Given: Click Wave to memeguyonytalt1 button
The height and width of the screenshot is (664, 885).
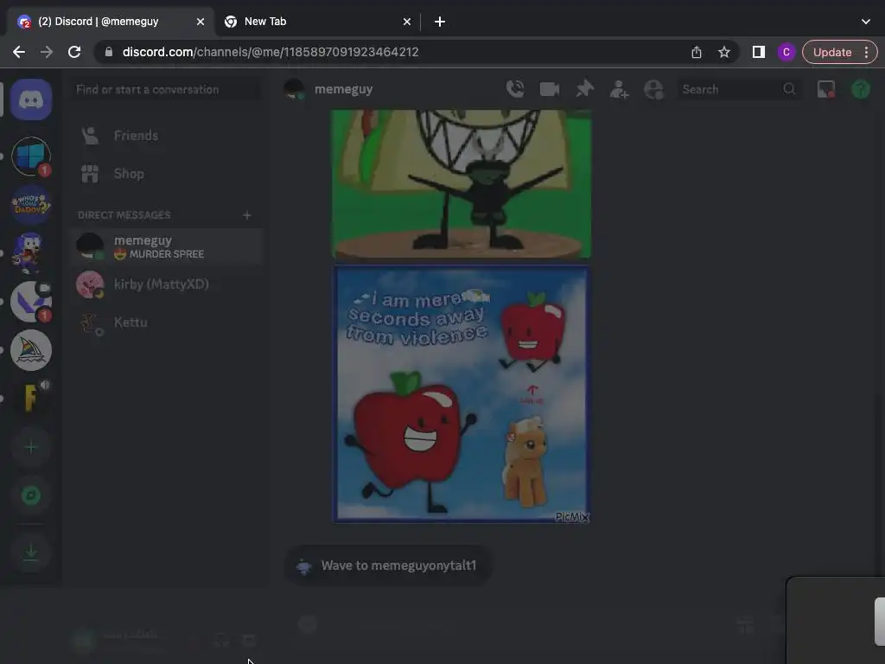Looking at the screenshot, I should click(x=388, y=565).
